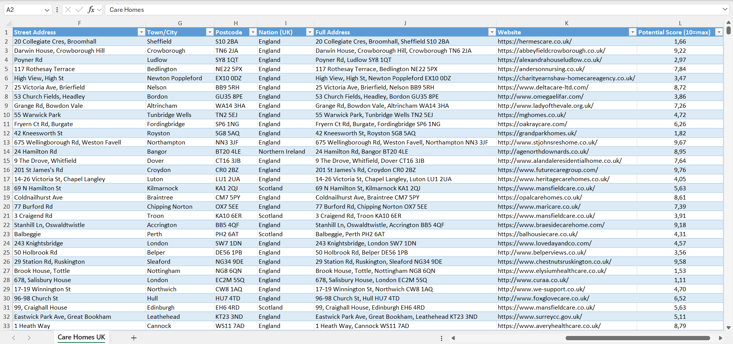The height and width of the screenshot is (344, 733).
Task: Open the abbeyfieldcrowborough.co.uk link
Action: (x=551, y=50)
